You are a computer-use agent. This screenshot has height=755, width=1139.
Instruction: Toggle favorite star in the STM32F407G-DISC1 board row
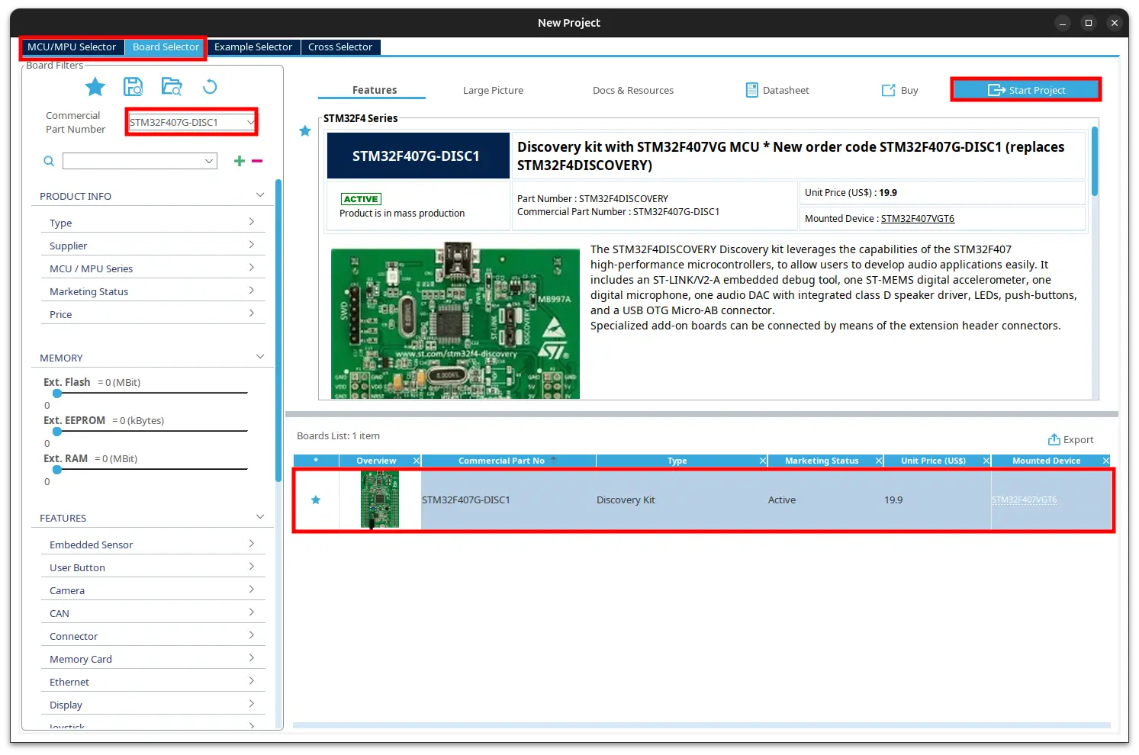tap(316, 500)
